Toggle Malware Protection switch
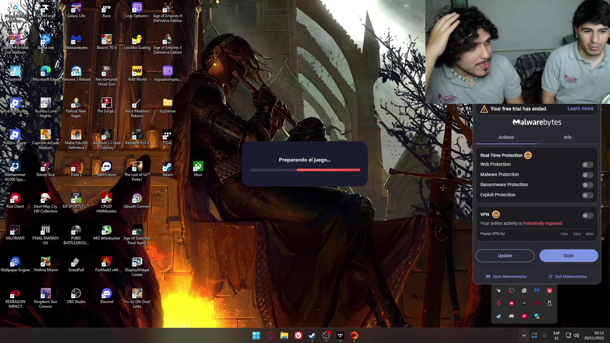The width and height of the screenshot is (610, 343). click(588, 175)
